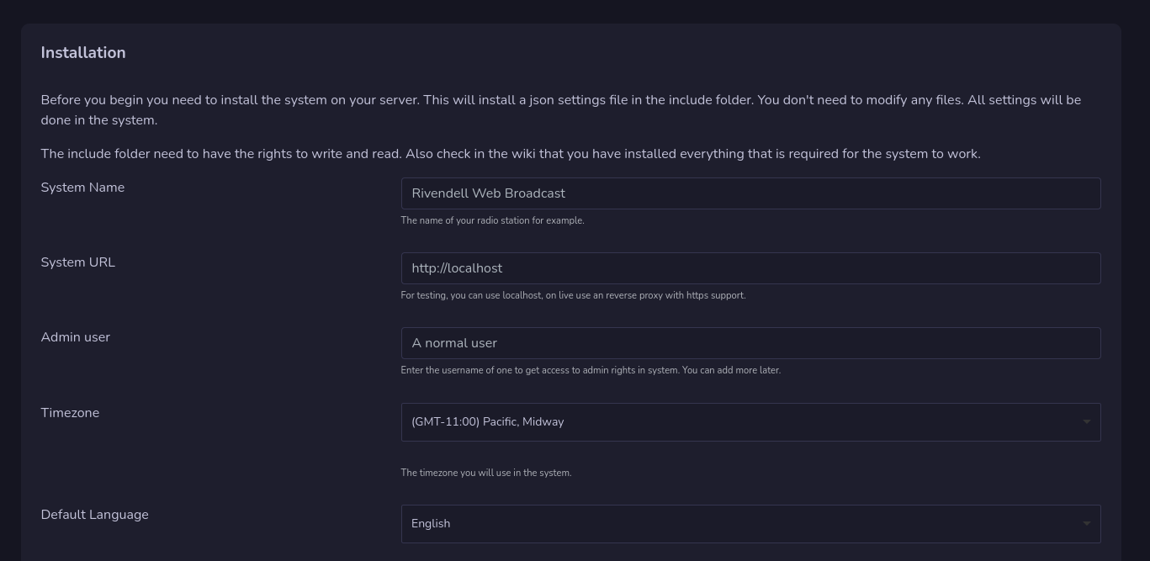Click the 'Timezone' label
Screen dimensions: 1150x561
click(70, 413)
